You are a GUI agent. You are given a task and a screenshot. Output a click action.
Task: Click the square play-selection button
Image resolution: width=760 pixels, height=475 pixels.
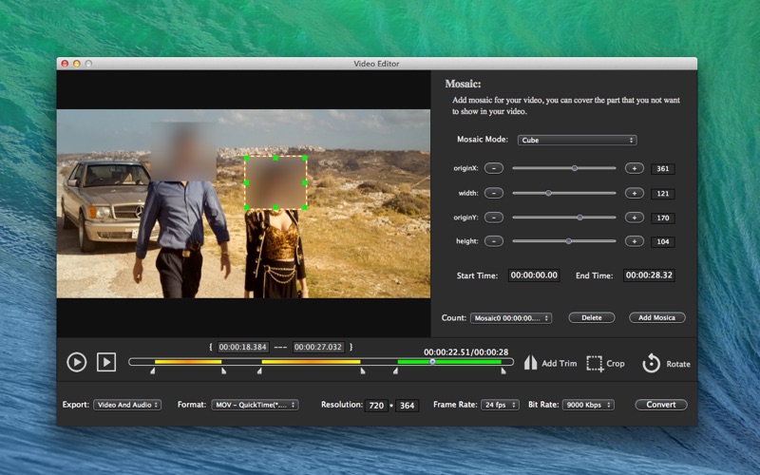point(106,362)
